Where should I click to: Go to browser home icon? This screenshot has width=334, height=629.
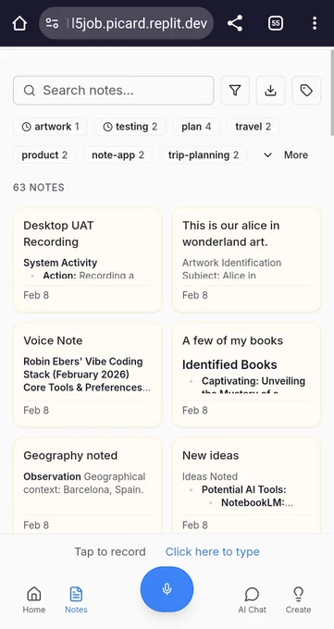(x=19, y=23)
